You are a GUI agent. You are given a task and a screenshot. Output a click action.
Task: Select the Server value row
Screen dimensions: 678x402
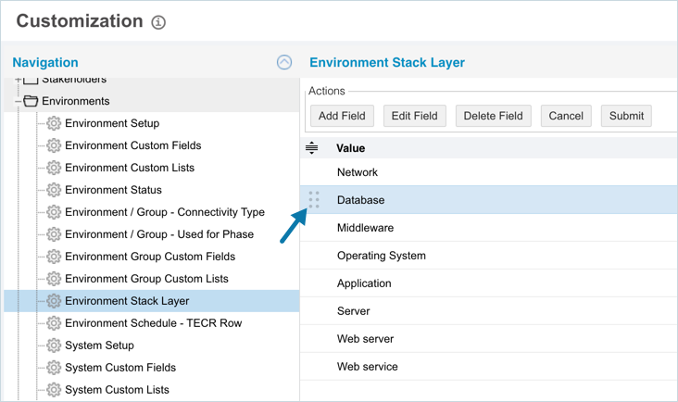click(489, 311)
